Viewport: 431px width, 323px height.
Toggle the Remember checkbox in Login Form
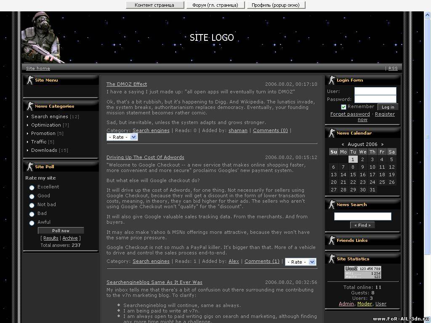pos(343,107)
